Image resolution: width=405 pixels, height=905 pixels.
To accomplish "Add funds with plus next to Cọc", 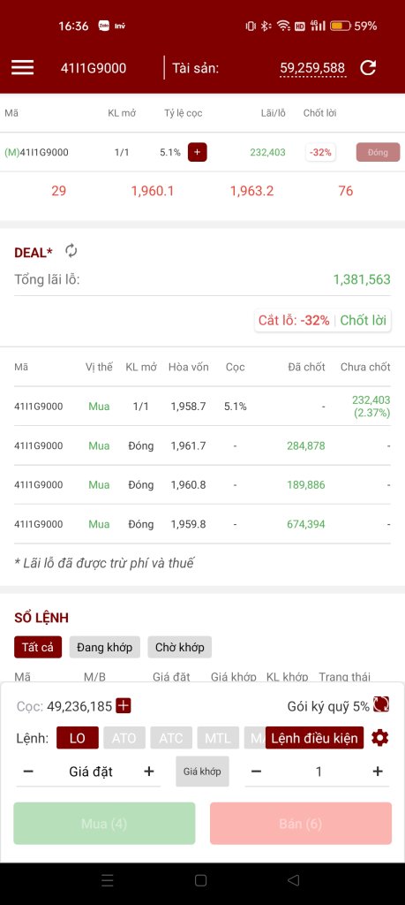I will 124,705.
